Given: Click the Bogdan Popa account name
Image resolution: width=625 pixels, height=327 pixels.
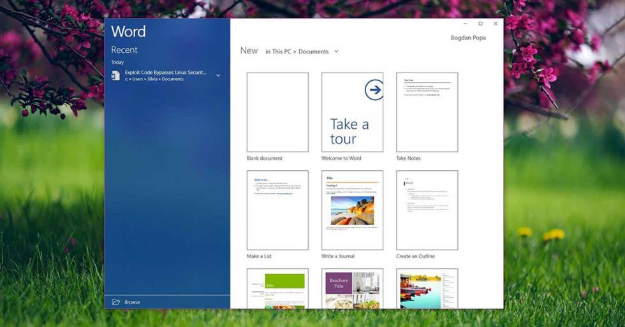Looking at the screenshot, I should (x=468, y=38).
